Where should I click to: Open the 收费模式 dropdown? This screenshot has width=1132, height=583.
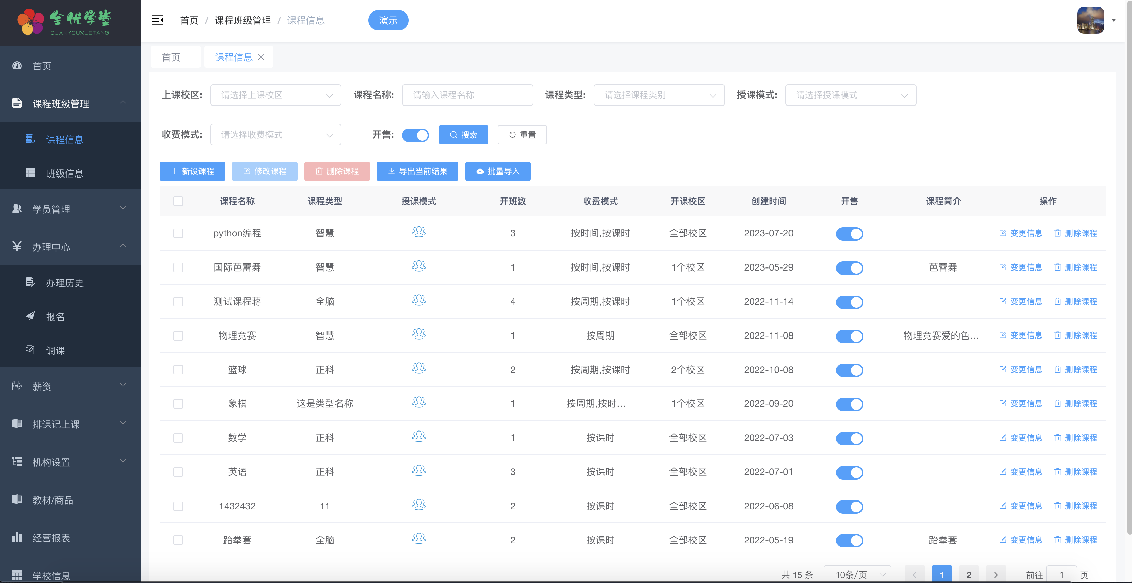pyautogui.click(x=276, y=135)
